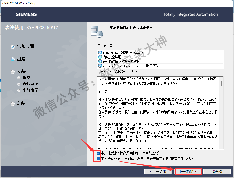234x178 pixels.
Task: Click the 概览 sub-step indicator circle
Action: [x=19, y=78]
